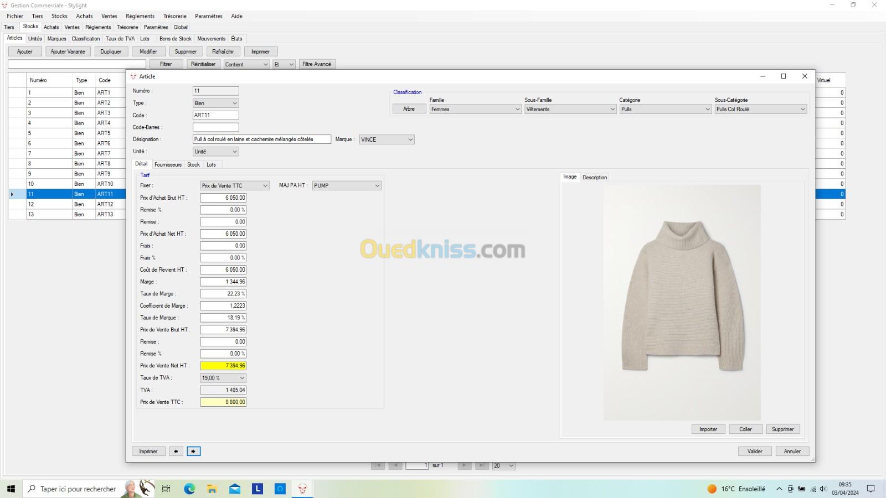
Task: Open Type dropdown showing Bien
Action: 215,103
